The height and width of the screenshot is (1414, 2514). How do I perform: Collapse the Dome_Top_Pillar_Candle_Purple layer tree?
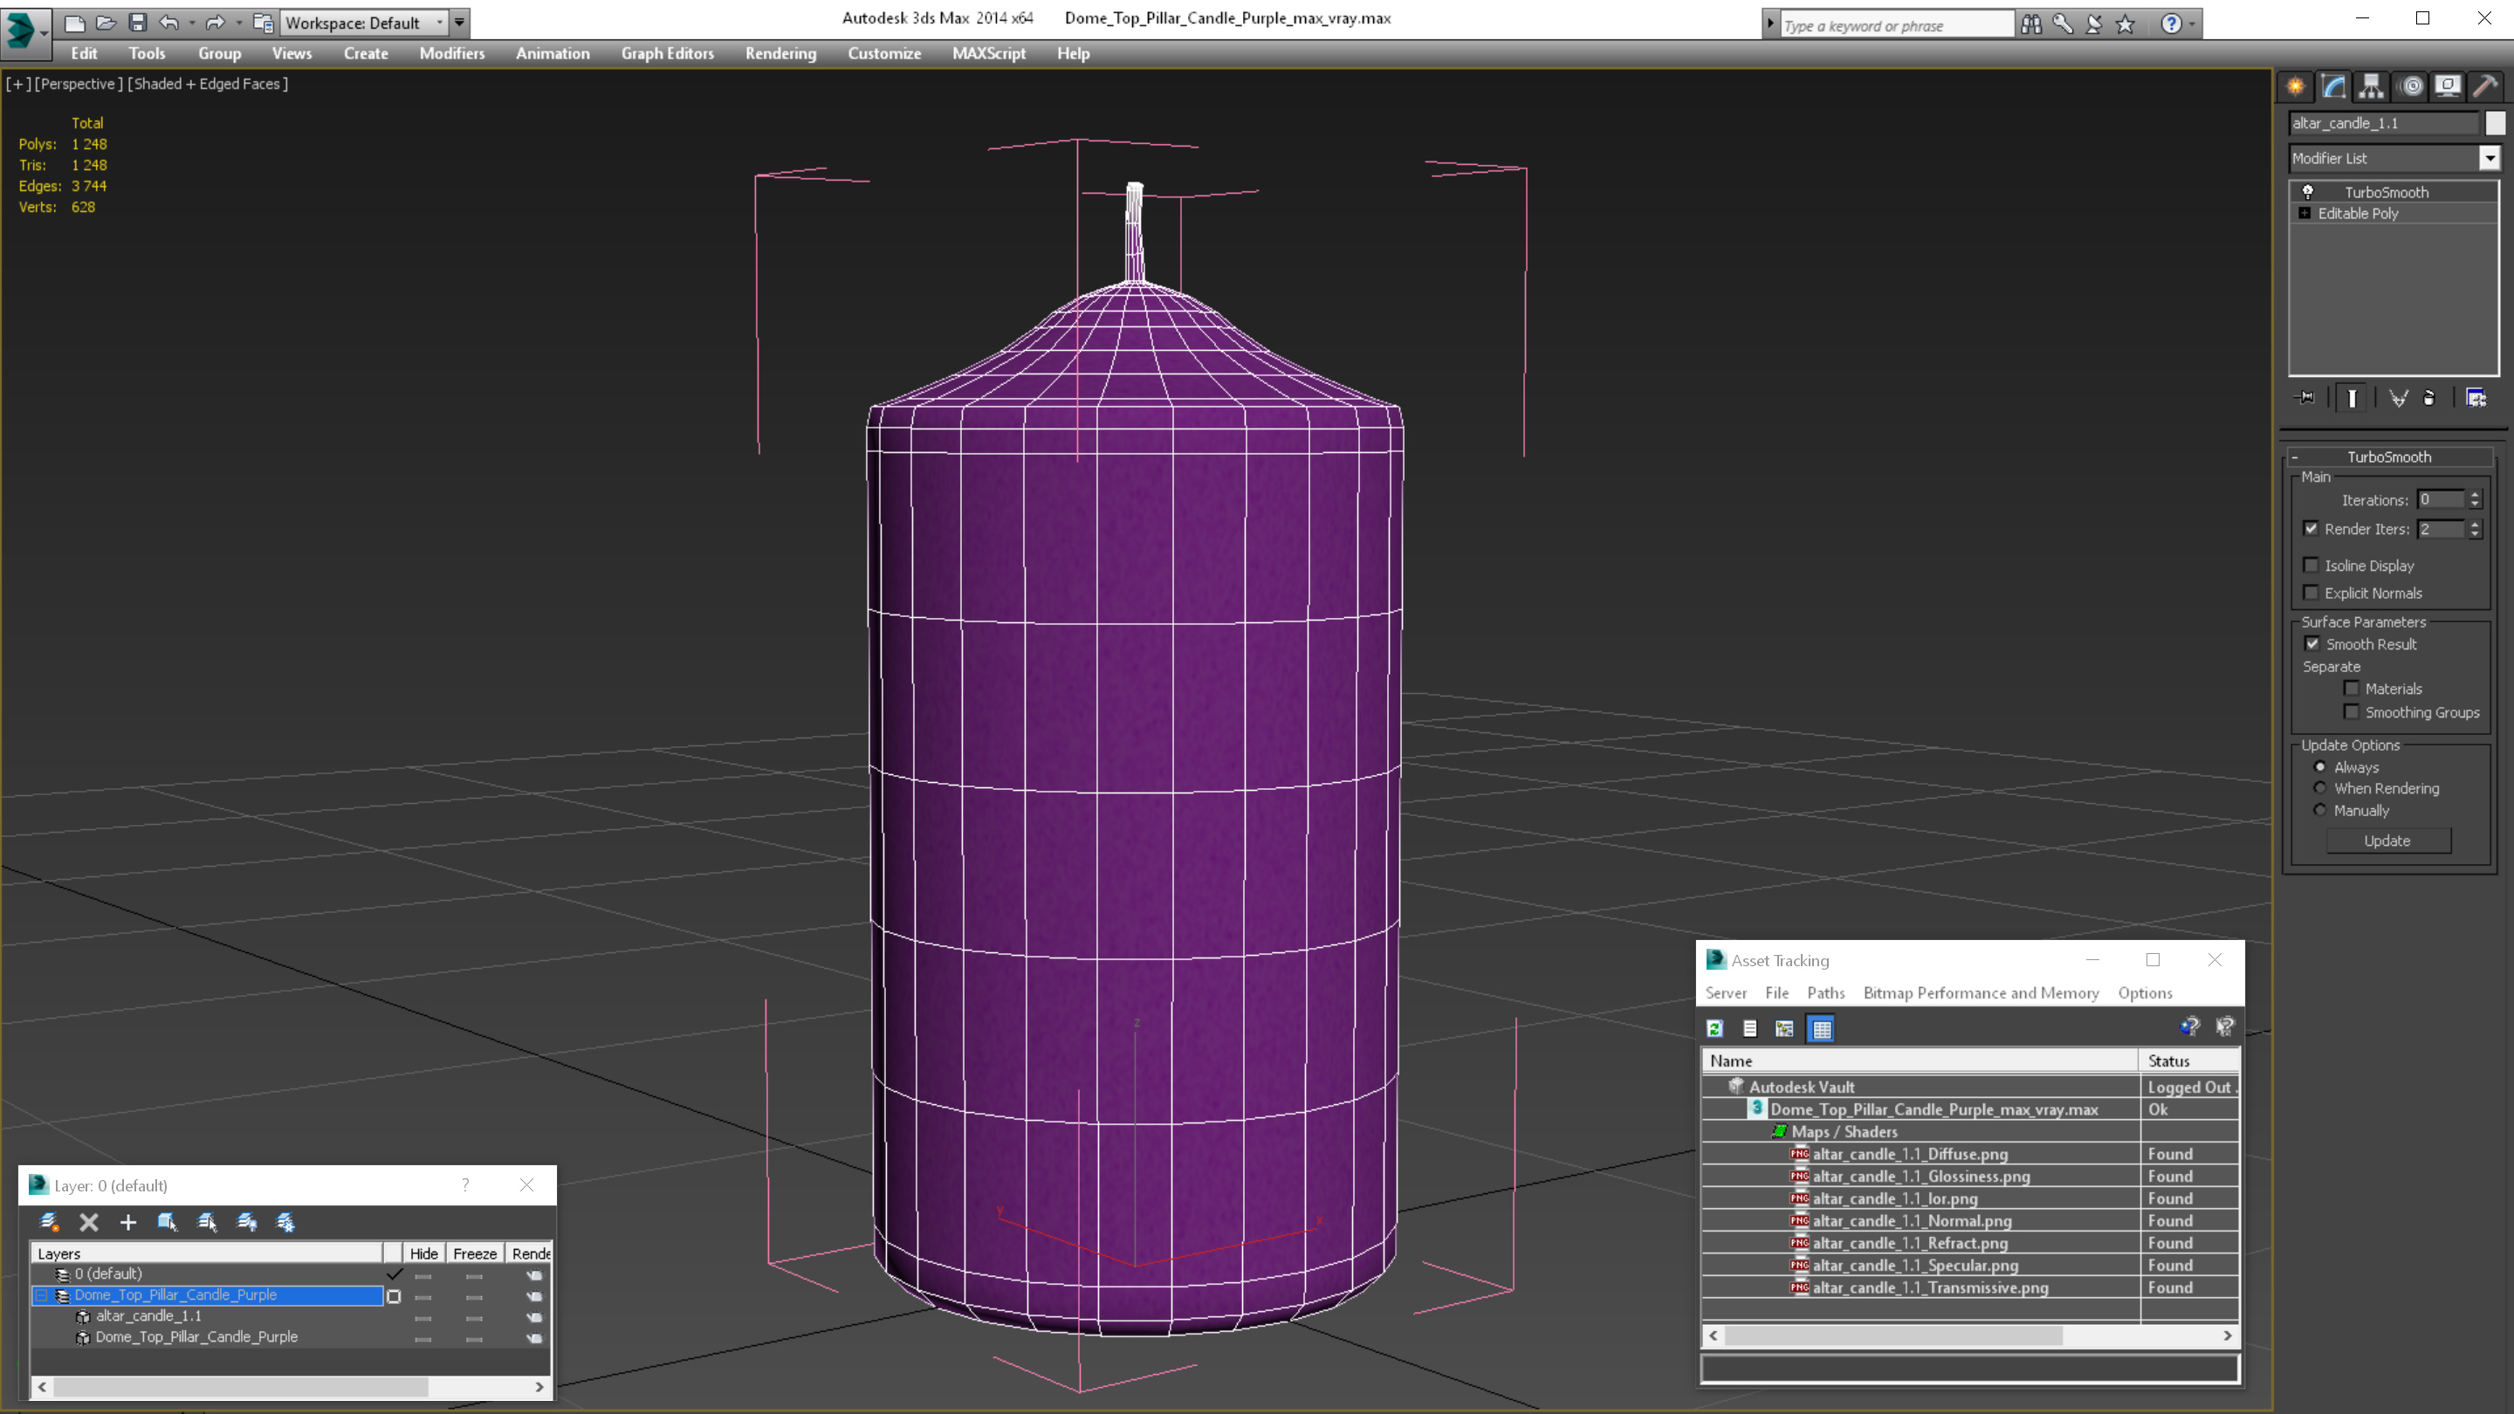[x=42, y=1295]
